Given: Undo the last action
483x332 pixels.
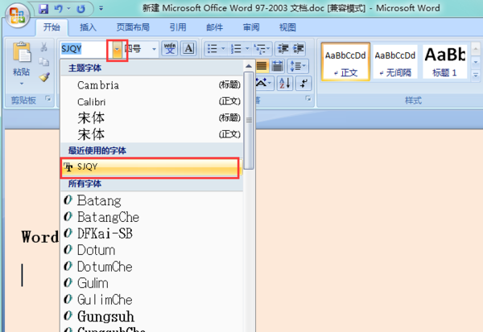Looking at the screenshot, I should (x=59, y=9).
